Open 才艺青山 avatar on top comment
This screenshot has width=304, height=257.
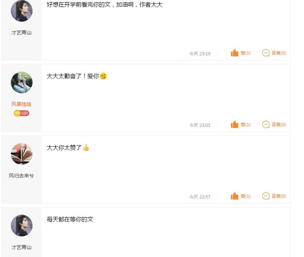pos(22,11)
